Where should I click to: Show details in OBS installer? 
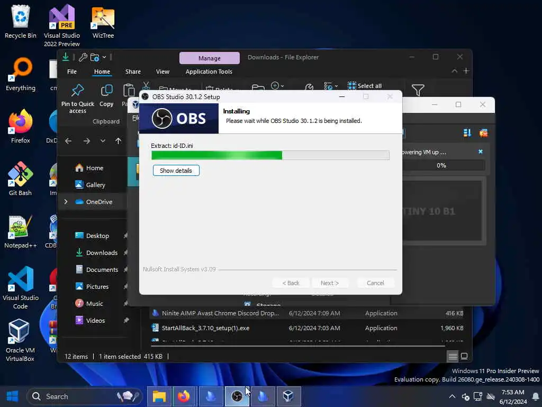(176, 171)
